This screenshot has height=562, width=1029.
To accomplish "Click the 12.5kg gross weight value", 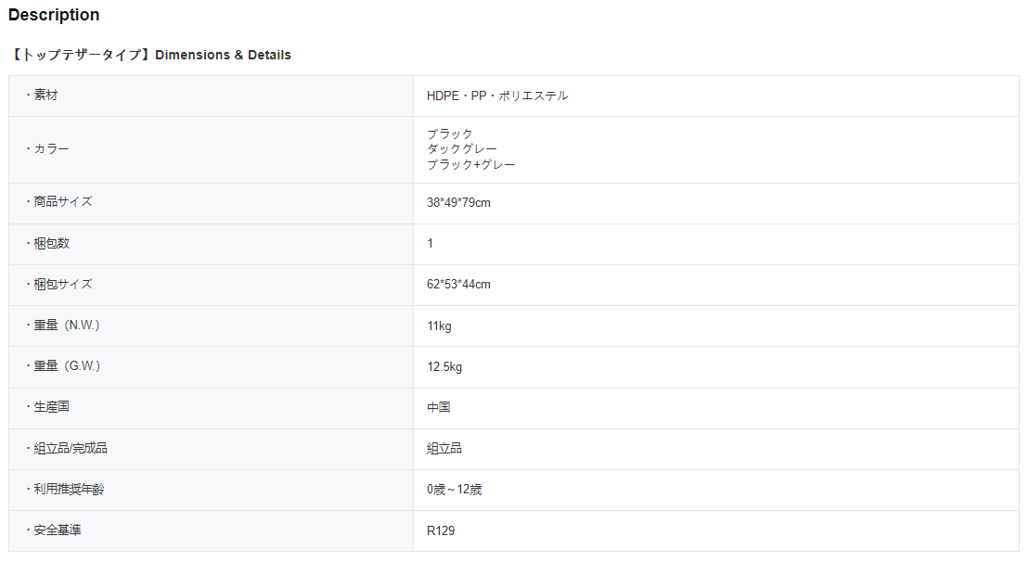I will 444,366.
